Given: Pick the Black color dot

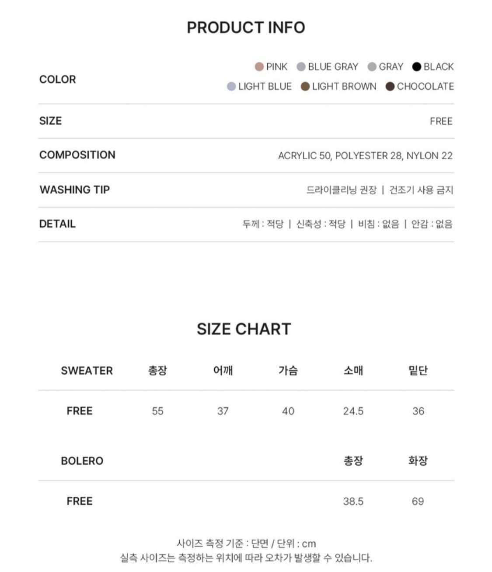Looking at the screenshot, I should click(416, 67).
